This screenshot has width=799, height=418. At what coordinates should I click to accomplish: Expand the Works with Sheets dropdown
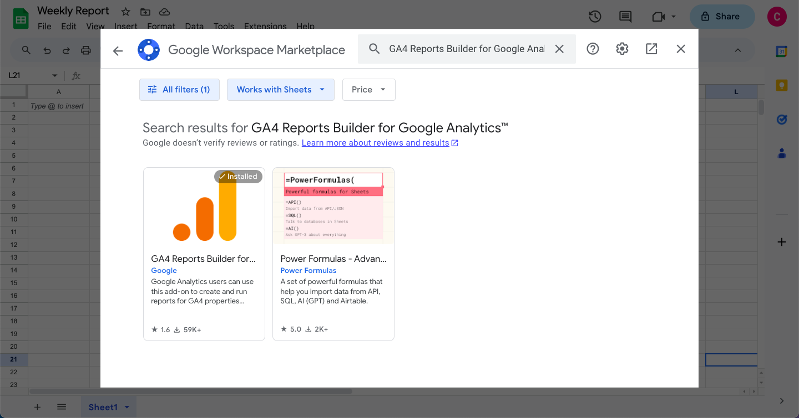(x=281, y=90)
